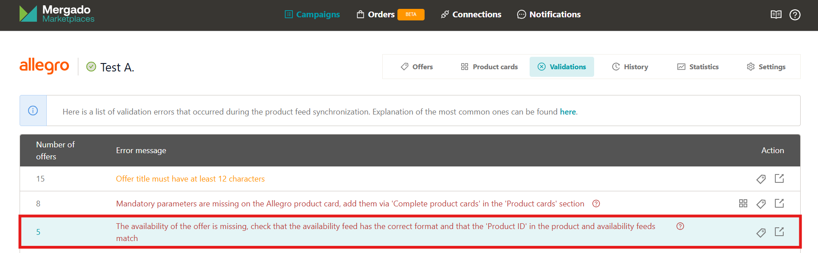Click the 'Offer title must have at least 12 characters' error

190,179
